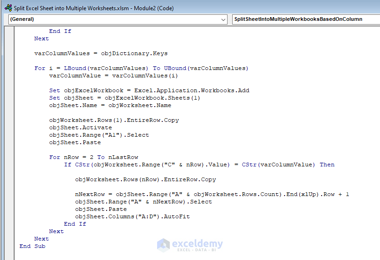
Task: Click the 'objSheet.Activate' line
Action: coord(81,127)
